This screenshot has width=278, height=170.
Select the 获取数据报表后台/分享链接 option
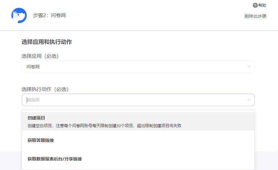point(138,159)
